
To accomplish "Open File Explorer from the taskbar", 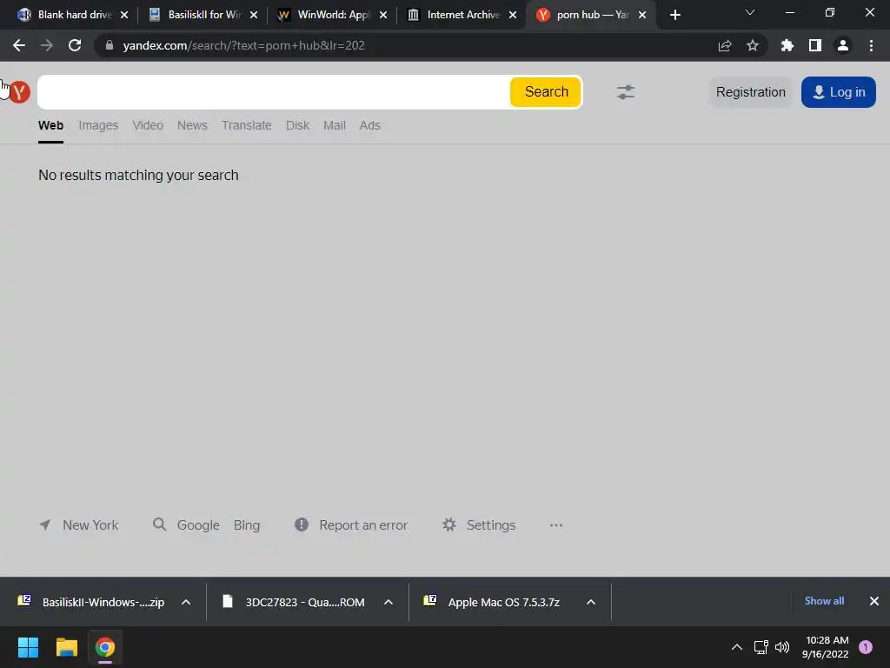I will pyautogui.click(x=66, y=647).
